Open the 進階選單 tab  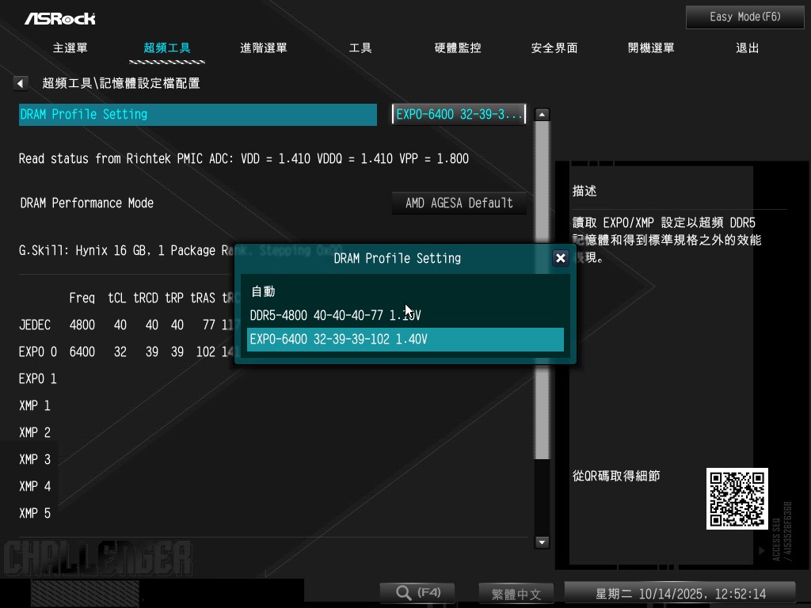click(264, 47)
